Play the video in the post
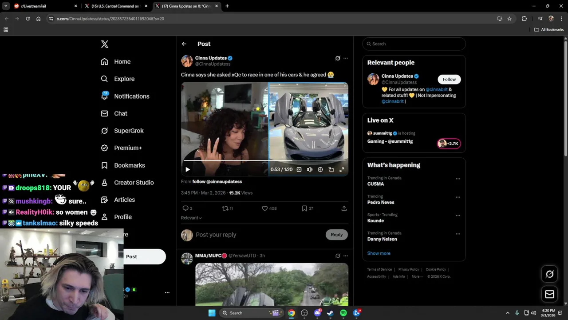This screenshot has height=320, width=568. click(188, 169)
